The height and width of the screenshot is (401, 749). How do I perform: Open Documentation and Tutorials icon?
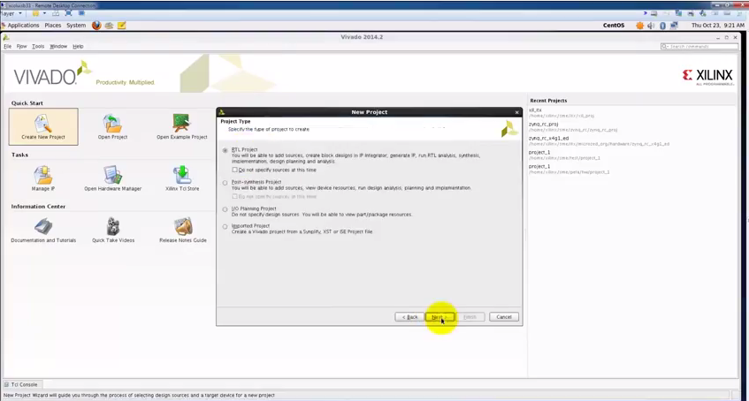pyautogui.click(x=43, y=227)
